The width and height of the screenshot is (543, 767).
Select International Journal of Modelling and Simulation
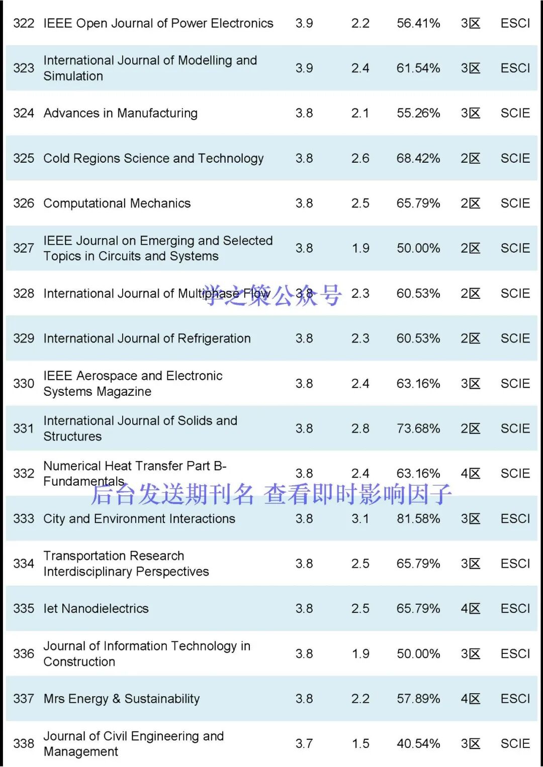(150, 68)
